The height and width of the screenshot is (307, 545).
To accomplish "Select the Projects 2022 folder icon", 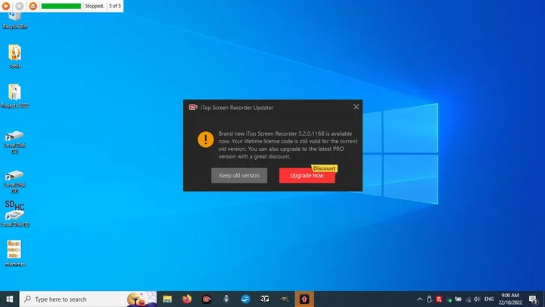I will click(15, 92).
